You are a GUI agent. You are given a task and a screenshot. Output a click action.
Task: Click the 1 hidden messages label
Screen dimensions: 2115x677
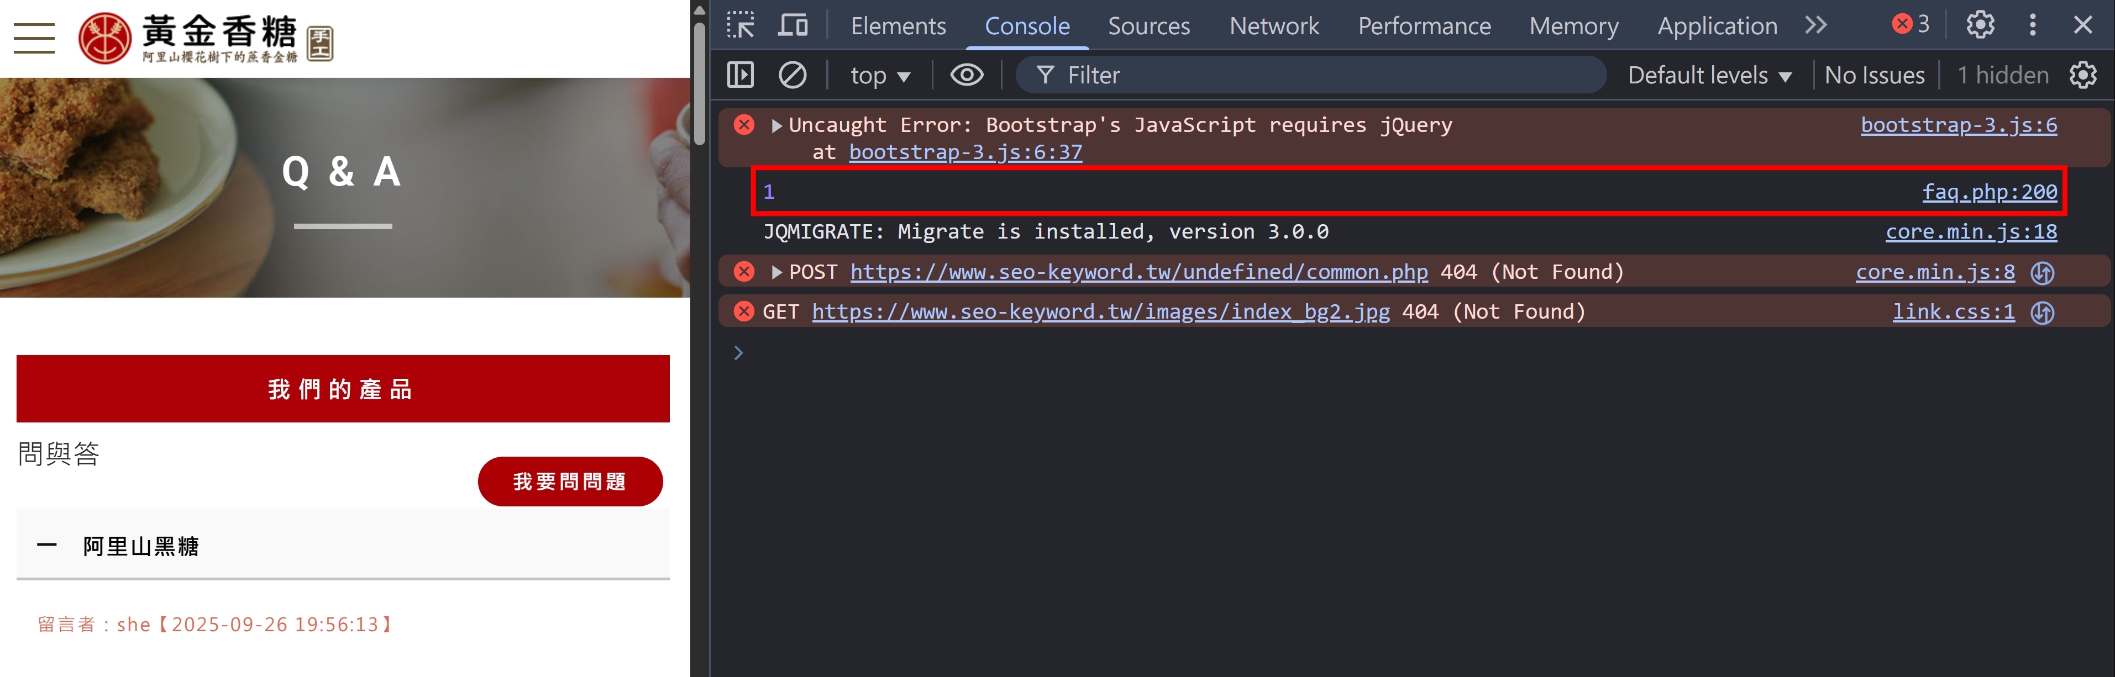click(x=2002, y=76)
